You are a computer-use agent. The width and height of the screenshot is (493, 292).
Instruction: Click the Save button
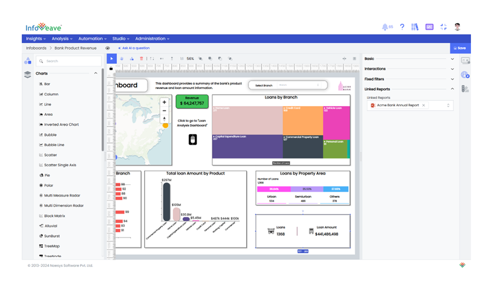pos(460,48)
